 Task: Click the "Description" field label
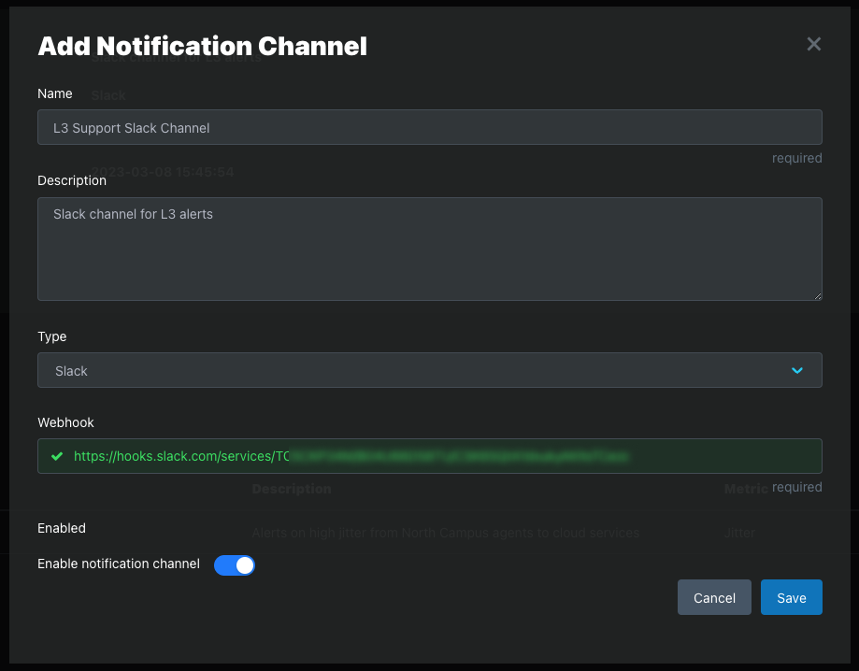coord(72,180)
